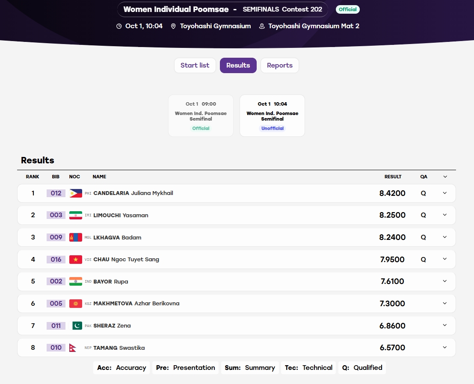
Task: Click the RESULT column header
Action: point(393,177)
